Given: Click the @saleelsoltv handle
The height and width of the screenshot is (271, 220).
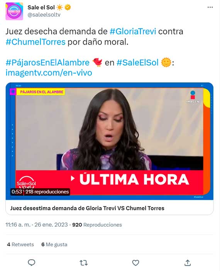Looking at the screenshot, I should (x=44, y=15).
